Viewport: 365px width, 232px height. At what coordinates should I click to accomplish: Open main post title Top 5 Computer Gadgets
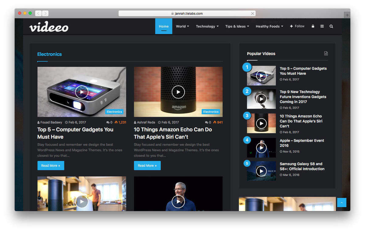click(x=75, y=133)
